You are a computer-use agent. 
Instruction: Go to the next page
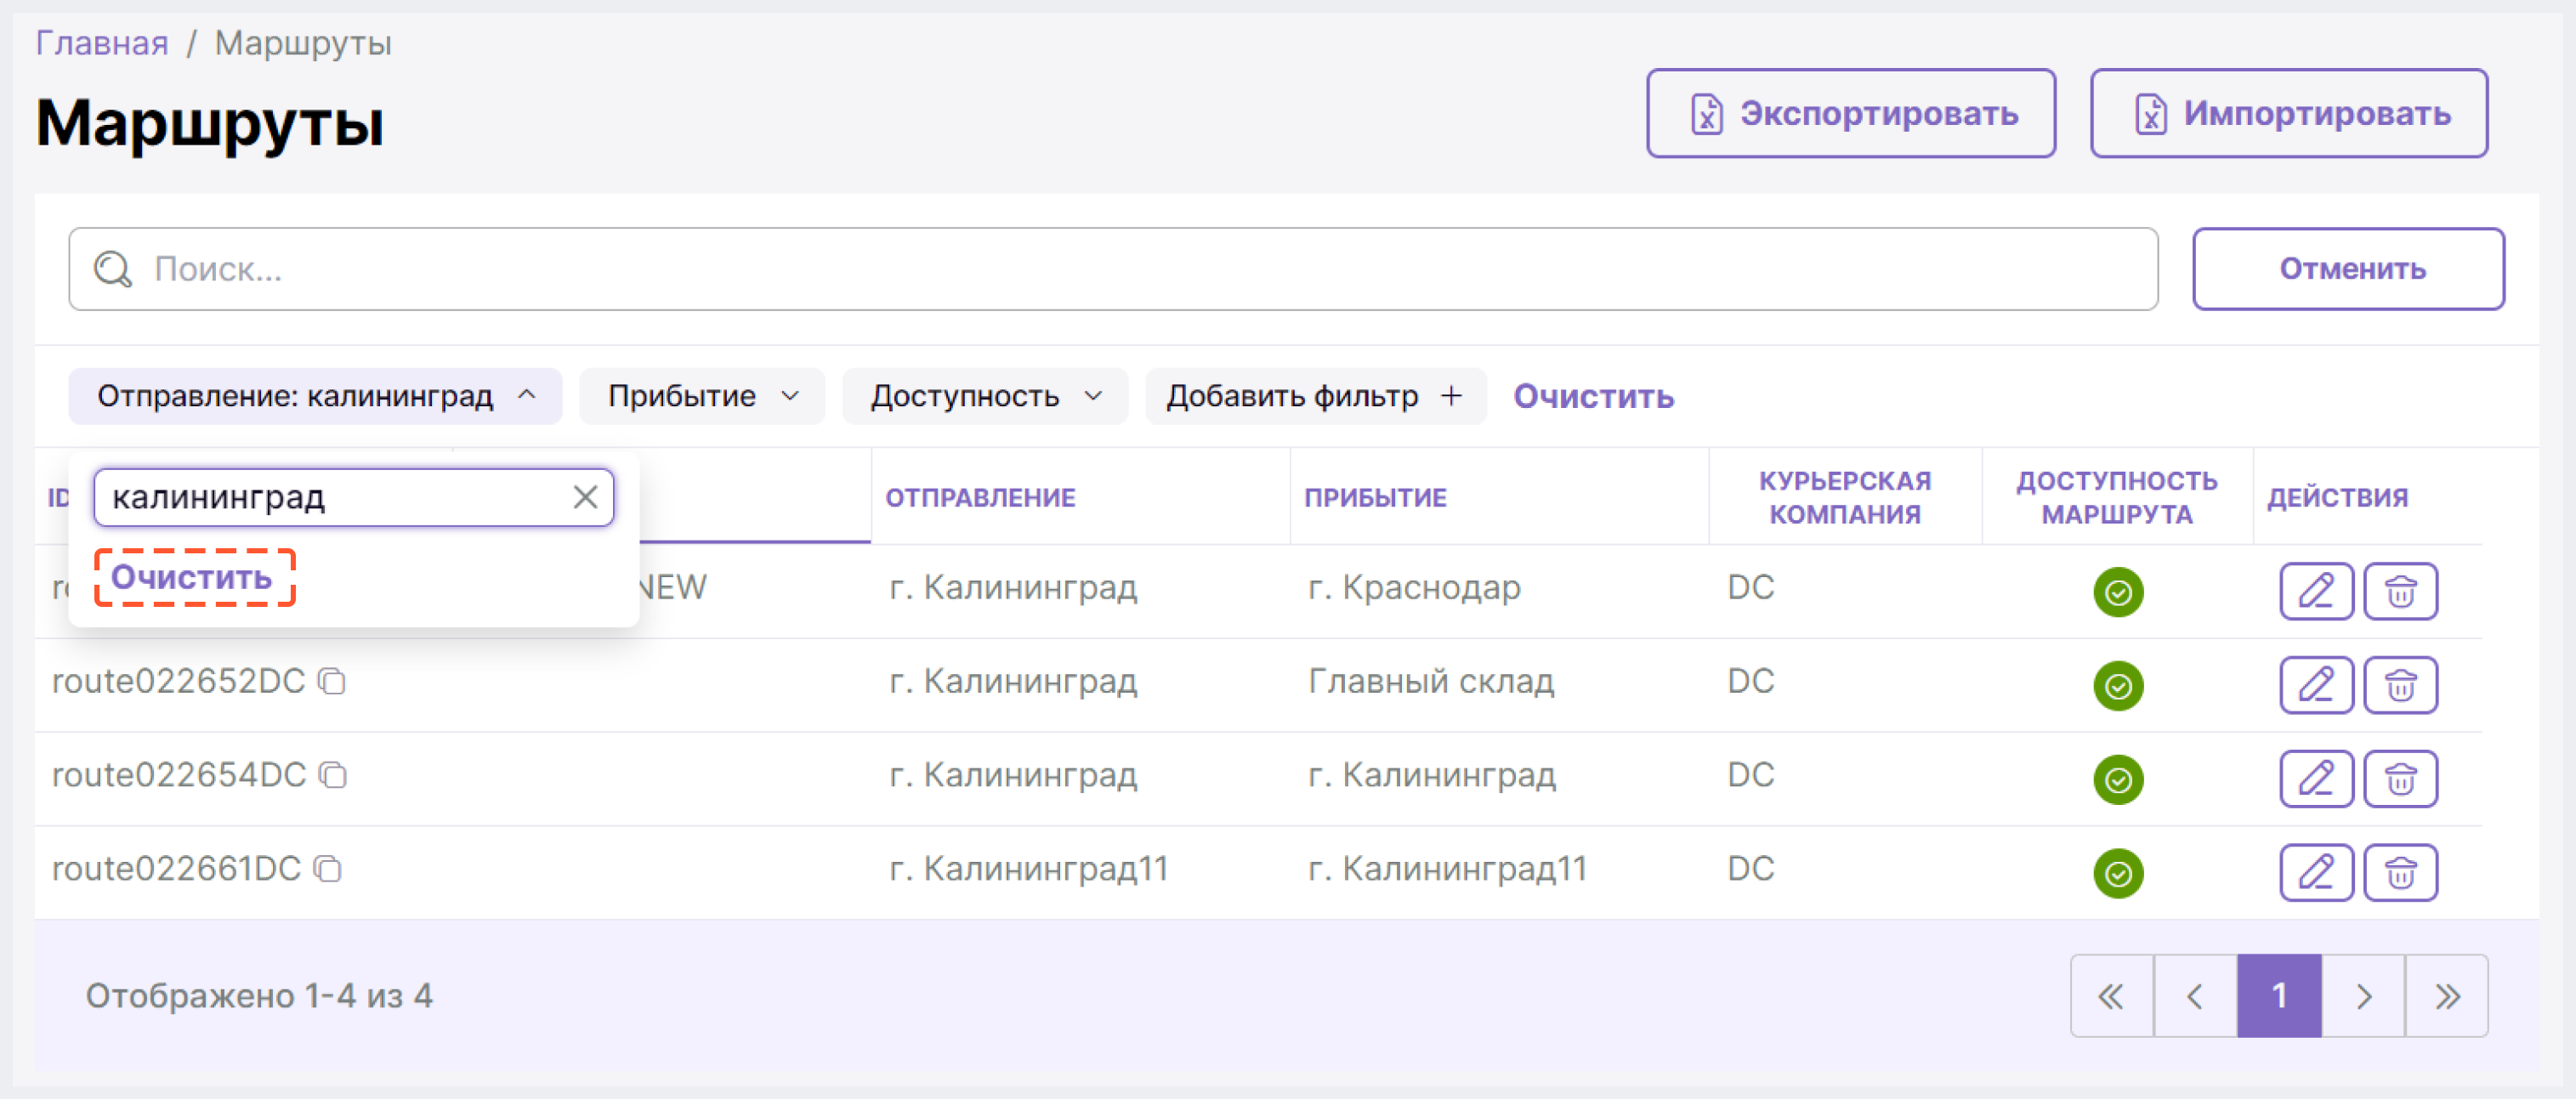[x=2363, y=996]
